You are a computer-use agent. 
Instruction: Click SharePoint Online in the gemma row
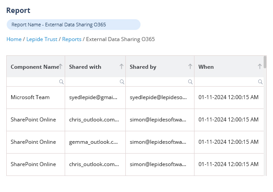point(36,142)
